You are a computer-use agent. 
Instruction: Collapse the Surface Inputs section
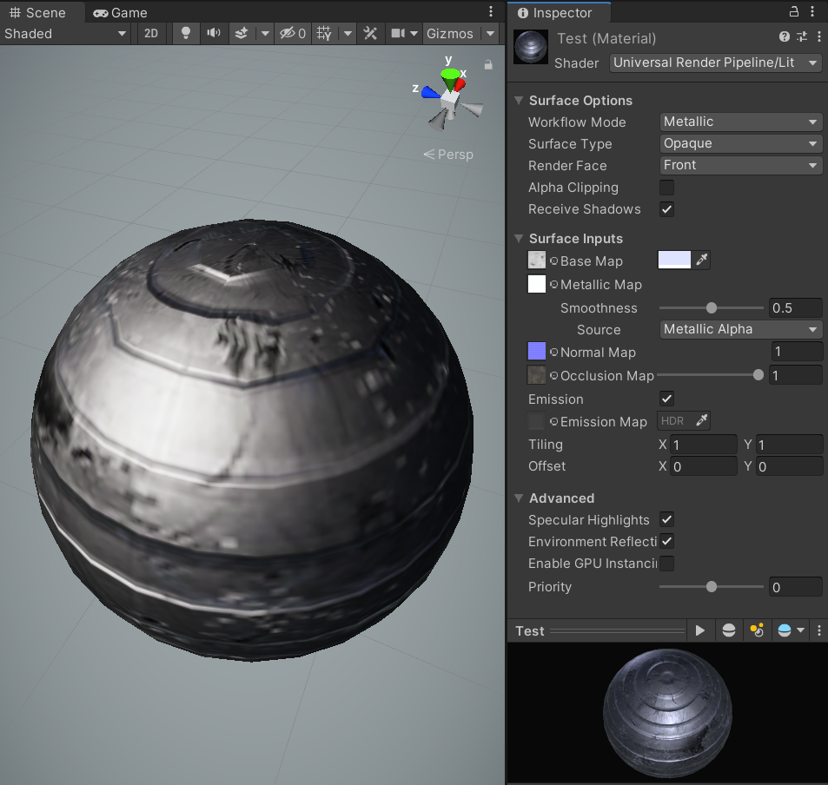pyautogui.click(x=520, y=239)
